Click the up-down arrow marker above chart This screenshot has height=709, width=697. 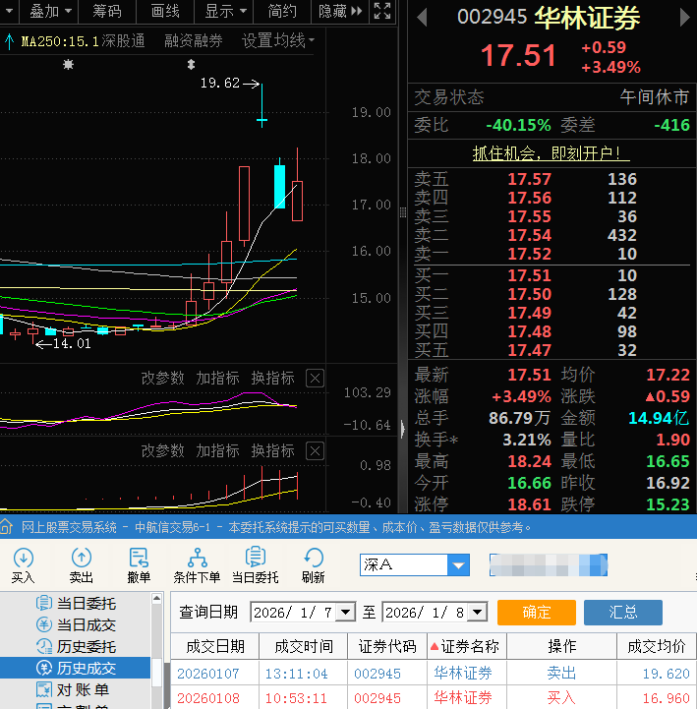tap(191, 65)
